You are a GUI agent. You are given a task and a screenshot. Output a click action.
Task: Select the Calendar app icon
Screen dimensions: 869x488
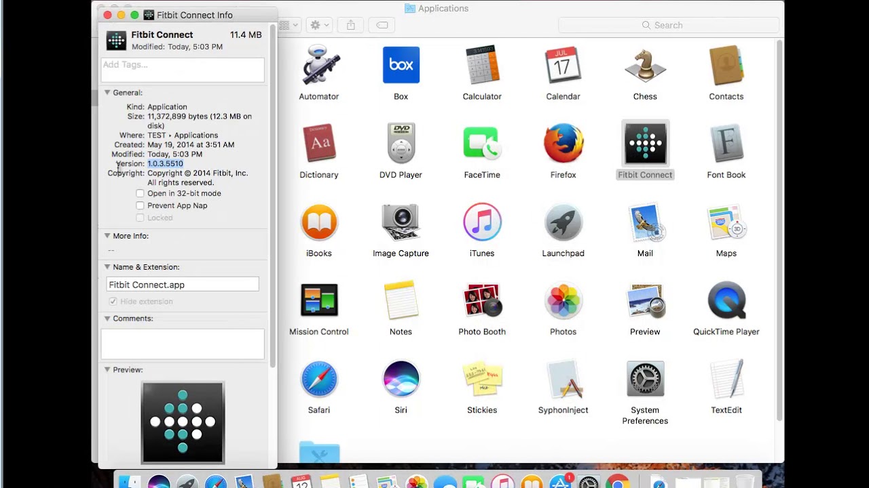point(563,65)
